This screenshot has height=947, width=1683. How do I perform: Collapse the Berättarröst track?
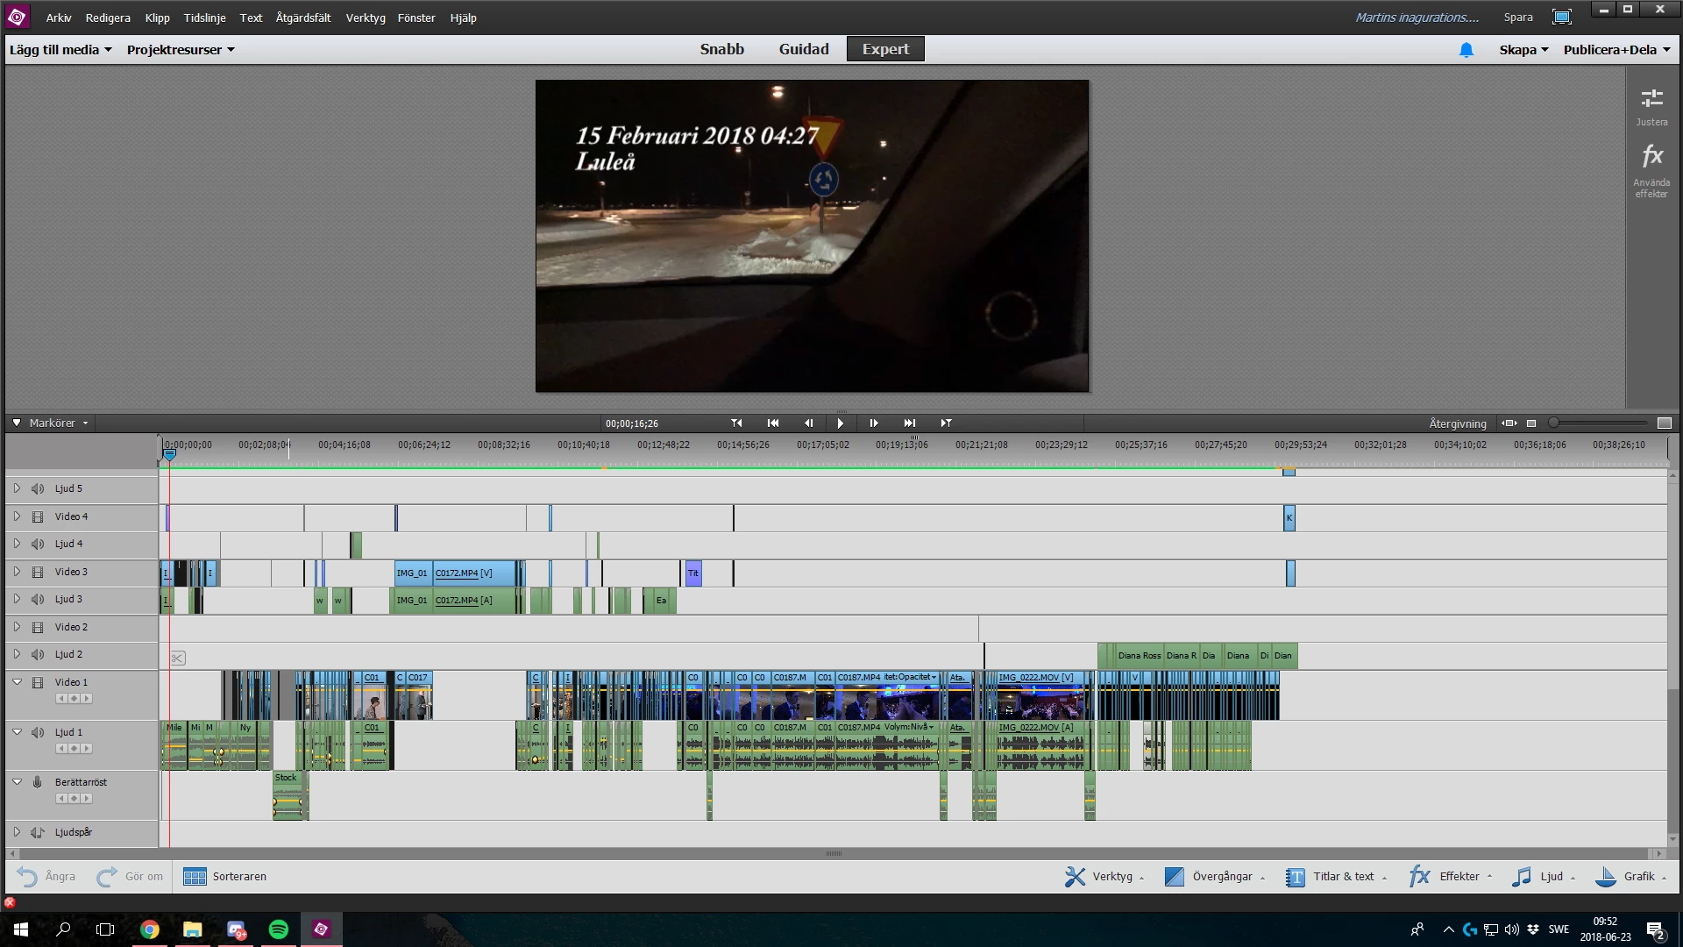tap(17, 781)
